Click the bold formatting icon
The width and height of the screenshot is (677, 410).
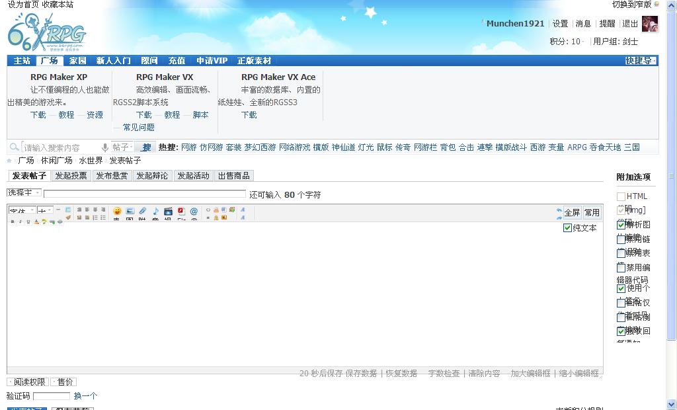[13, 222]
